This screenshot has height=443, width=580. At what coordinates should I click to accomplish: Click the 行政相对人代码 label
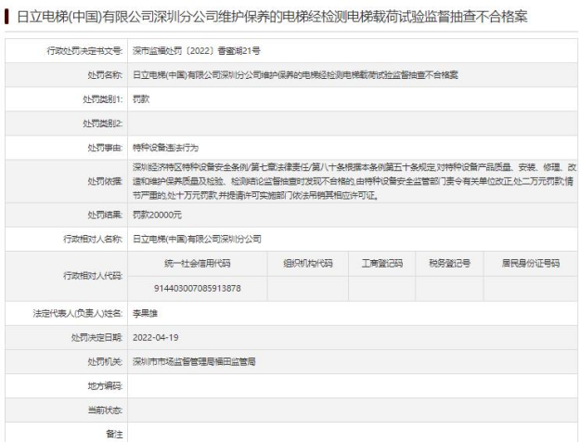[93, 276]
